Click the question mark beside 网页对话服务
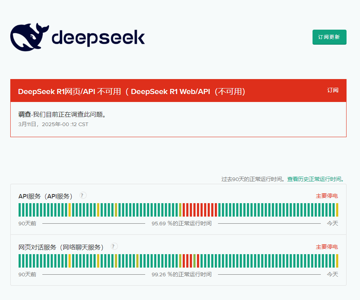This screenshot has height=300, width=360. tap(114, 247)
